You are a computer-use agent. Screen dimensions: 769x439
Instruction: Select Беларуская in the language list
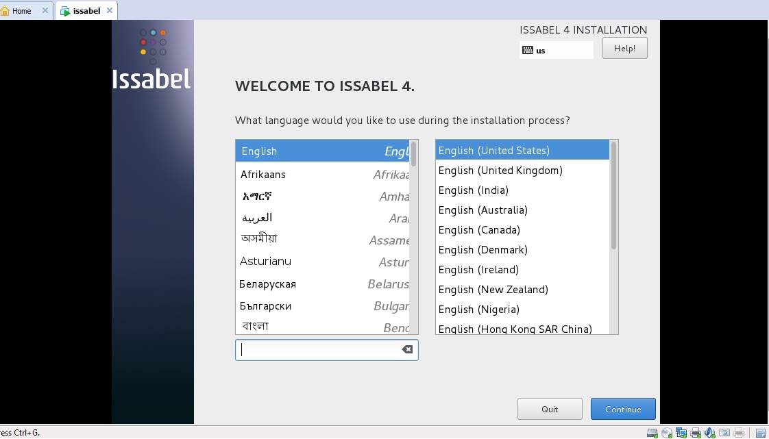(323, 284)
